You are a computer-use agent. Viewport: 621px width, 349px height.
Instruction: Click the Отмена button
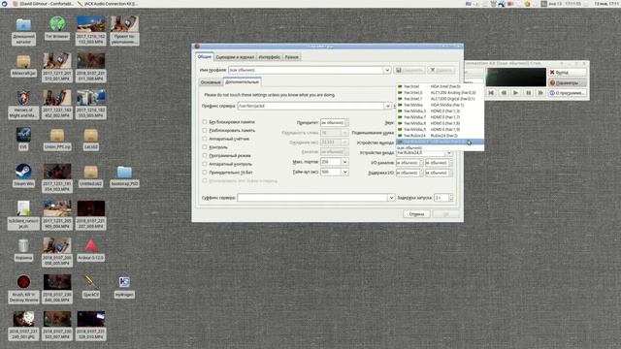pyautogui.click(x=416, y=214)
